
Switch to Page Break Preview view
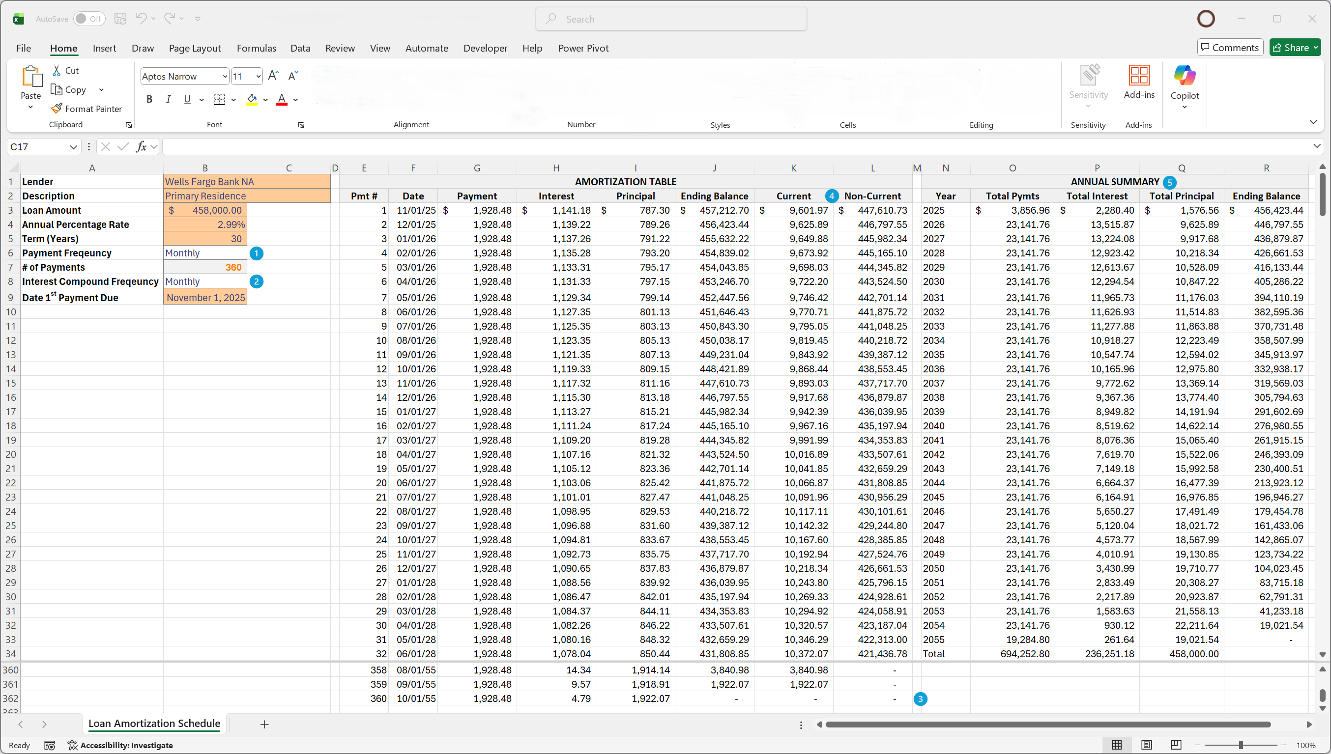(x=1176, y=745)
